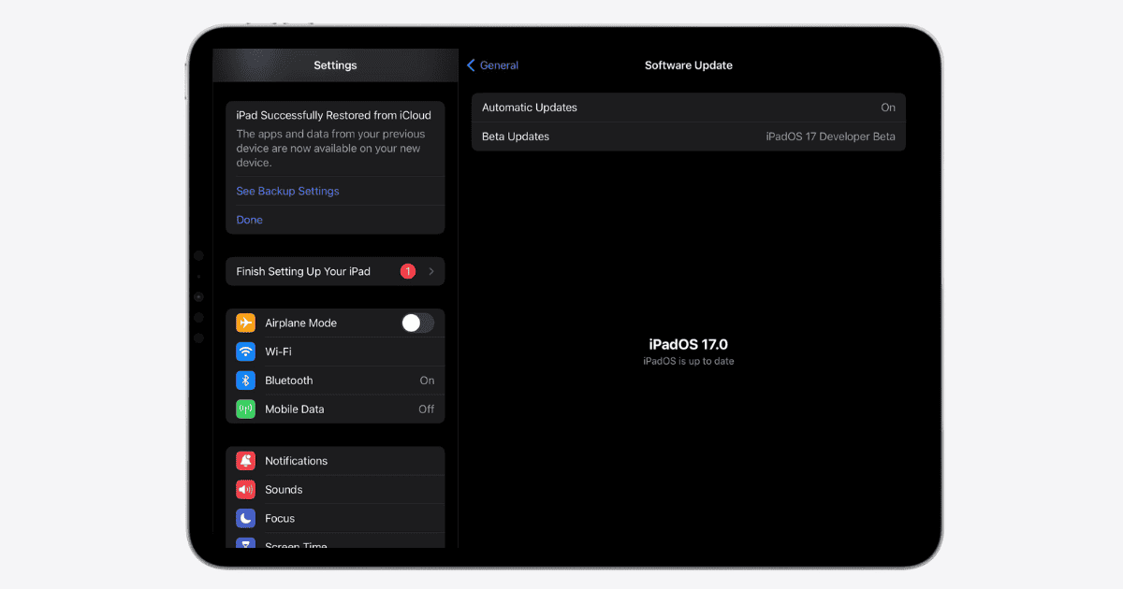Open Bluetooth status value On
Screen dimensions: 1123x589
(x=427, y=381)
